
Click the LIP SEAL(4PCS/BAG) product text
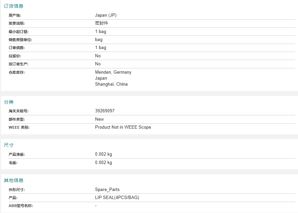click(117, 197)
